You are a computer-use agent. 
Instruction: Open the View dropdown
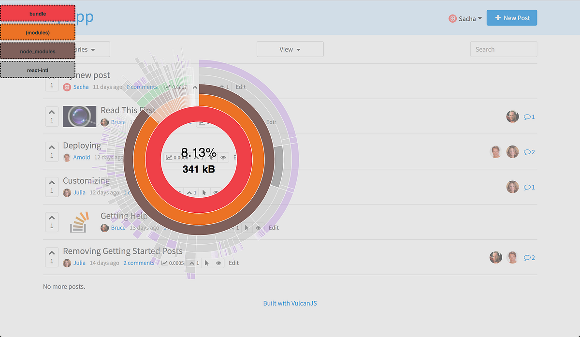point(290,49)
